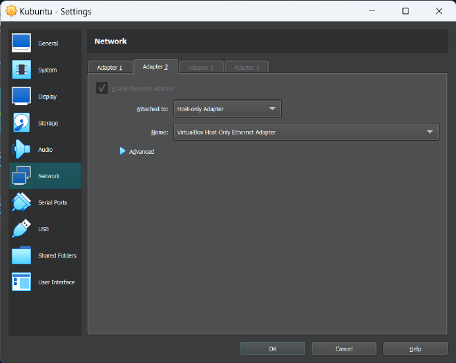The height and width of the screenshot is (363, 456).
Task: Select the General label in sidebar
Action: pos(48,43)
